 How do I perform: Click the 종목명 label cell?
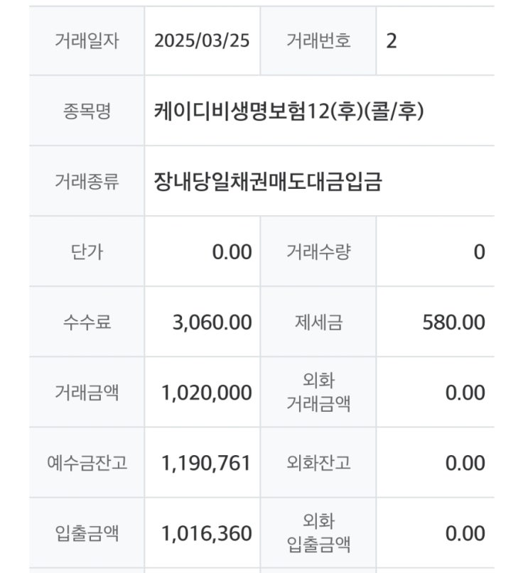coord(87,111)
